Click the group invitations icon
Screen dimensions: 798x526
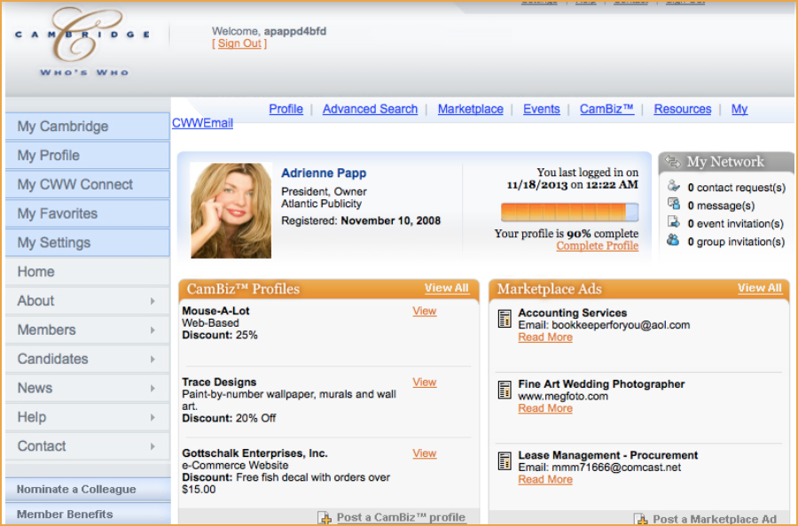point(673,240)
